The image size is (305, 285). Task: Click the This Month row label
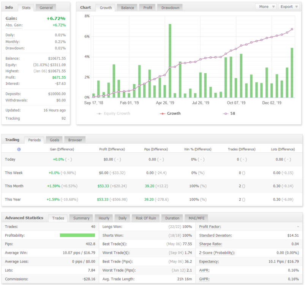click(14, 186)
